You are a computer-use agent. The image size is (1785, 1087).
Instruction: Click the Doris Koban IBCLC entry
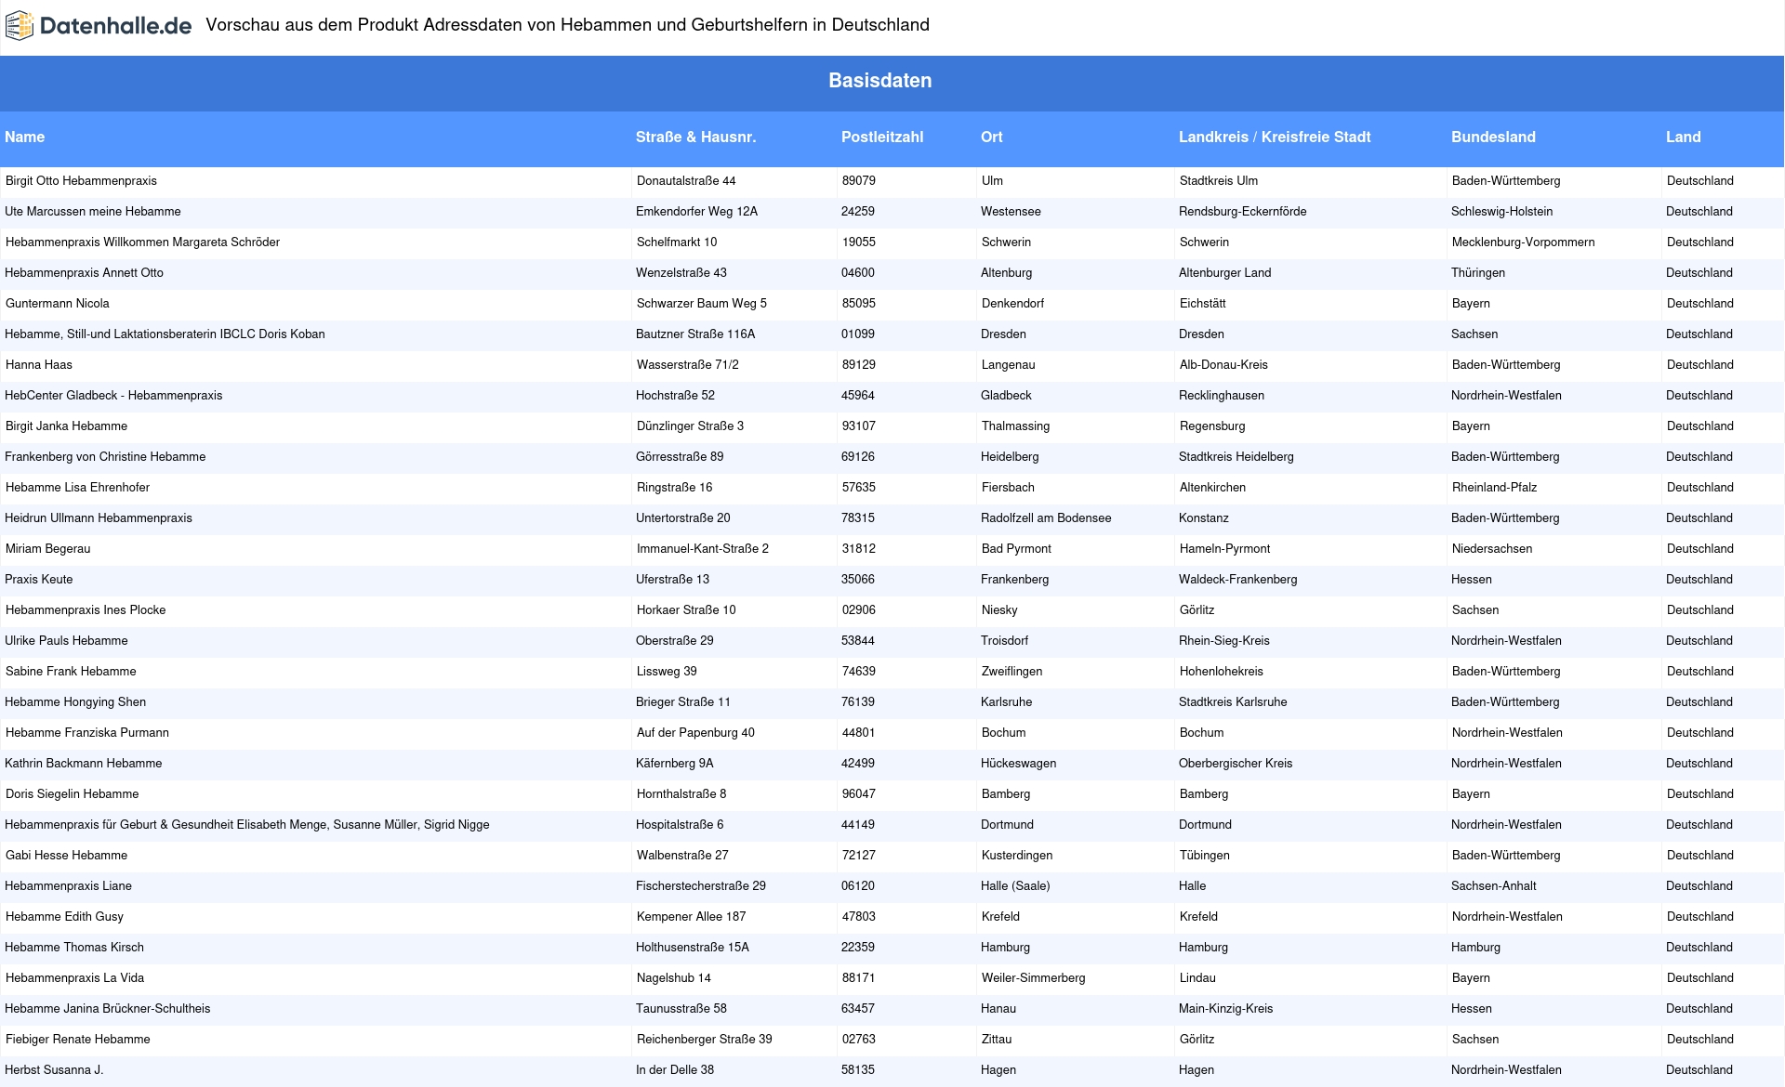click(165, 334)
